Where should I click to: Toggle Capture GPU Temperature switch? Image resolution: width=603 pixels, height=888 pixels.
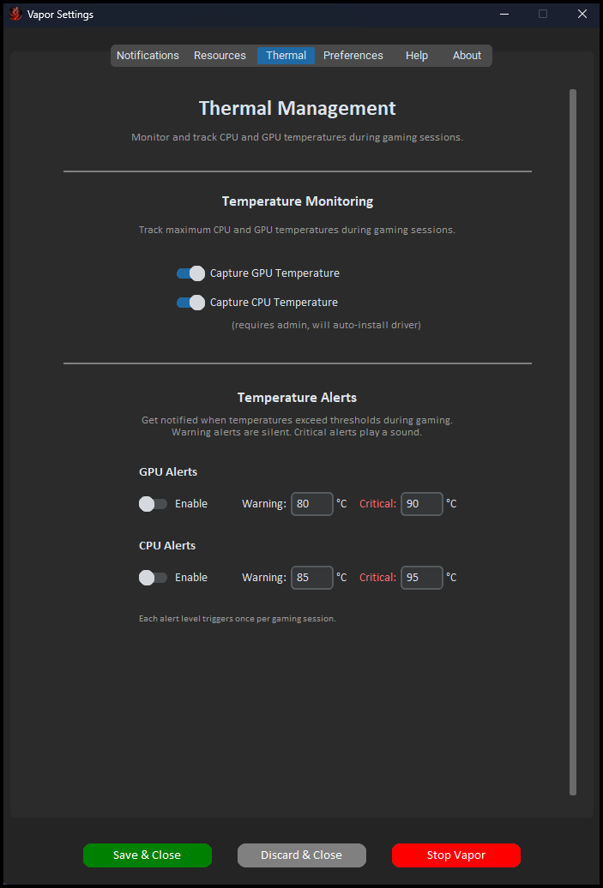pyautogui.click(x=190, y=273)
